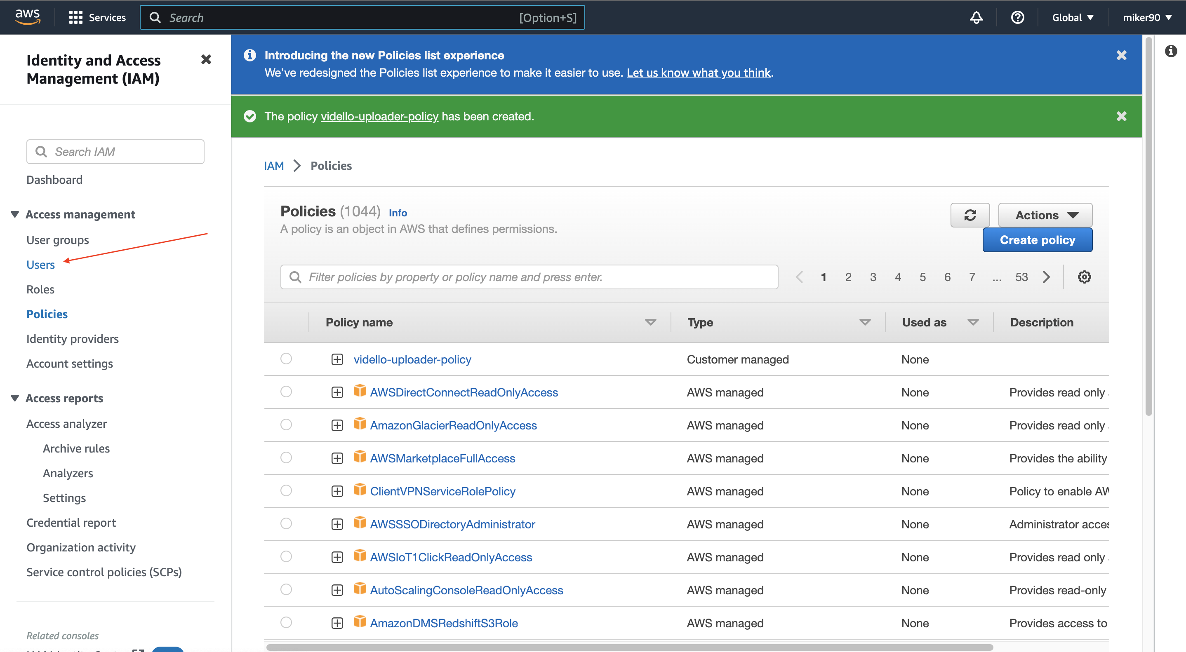Open the AWS home logo
The image size is (1186, 652).
(x=28, y=17)
